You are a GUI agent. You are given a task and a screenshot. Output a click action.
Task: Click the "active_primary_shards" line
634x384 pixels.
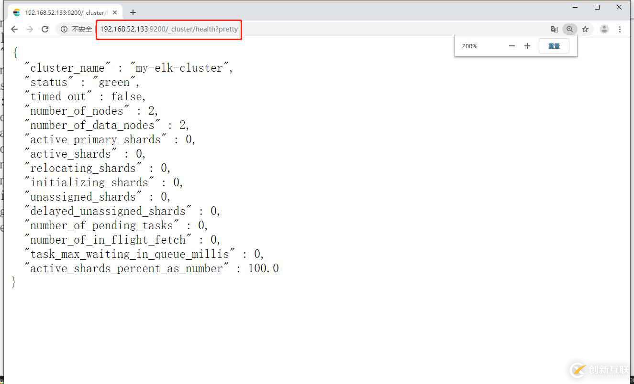pos(110,139)
